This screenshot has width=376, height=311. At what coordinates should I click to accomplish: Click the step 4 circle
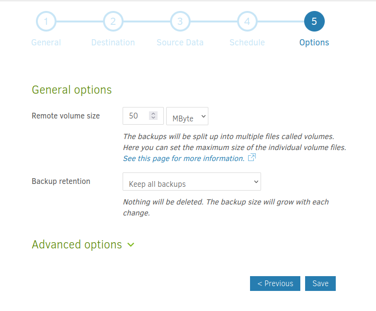pos(247,21)
